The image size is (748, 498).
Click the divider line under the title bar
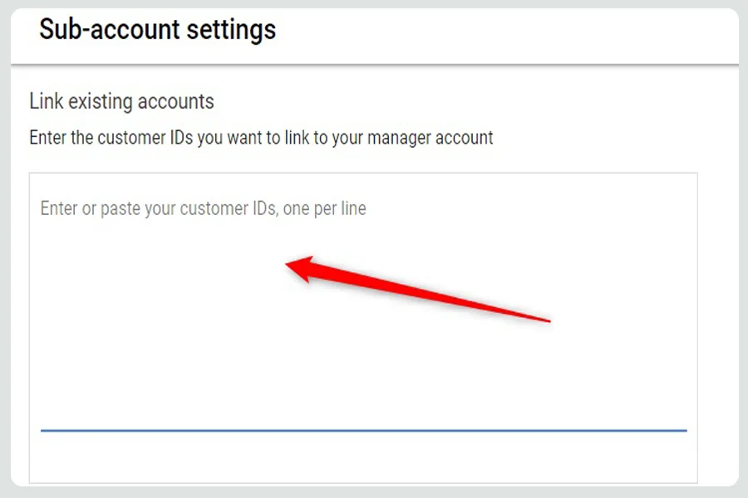click(x=375, y=65)
